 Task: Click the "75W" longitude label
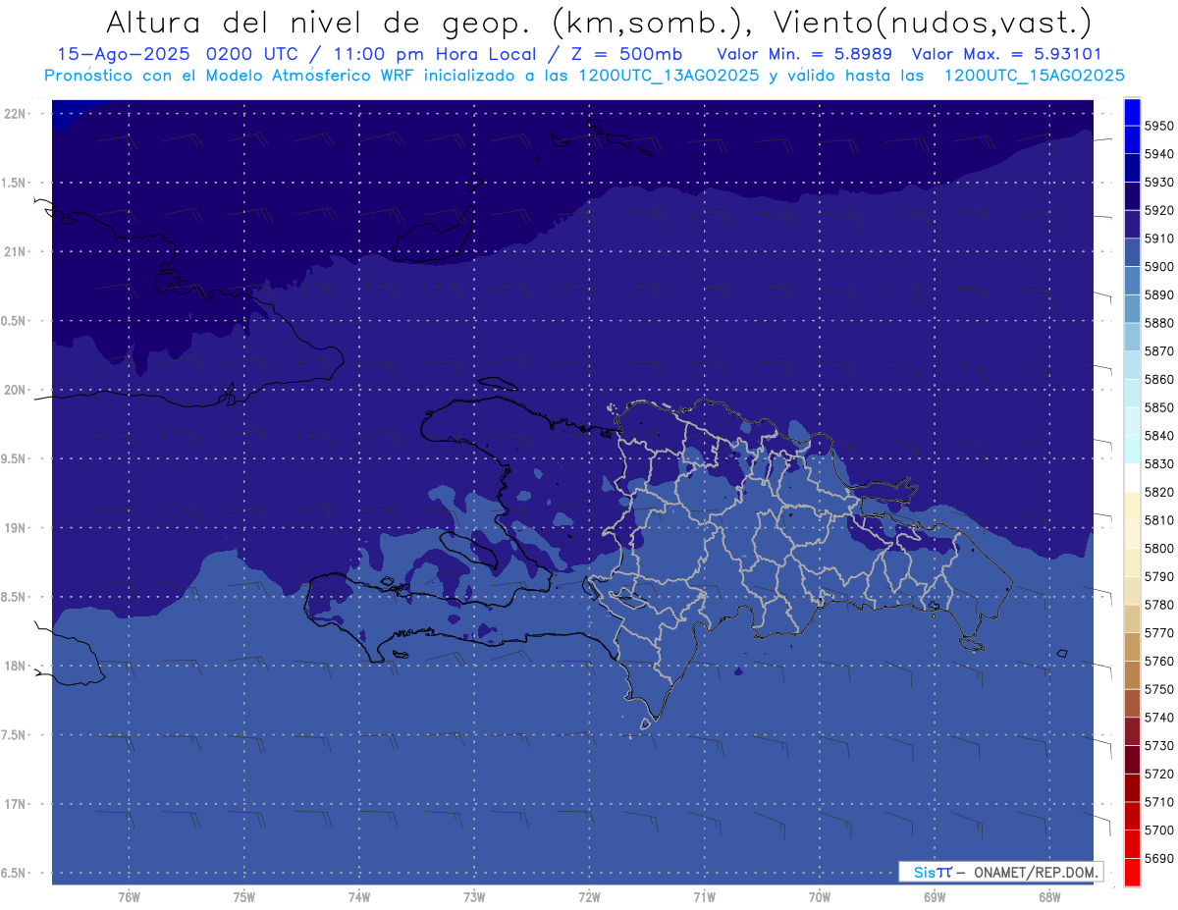tap(243, 897)
